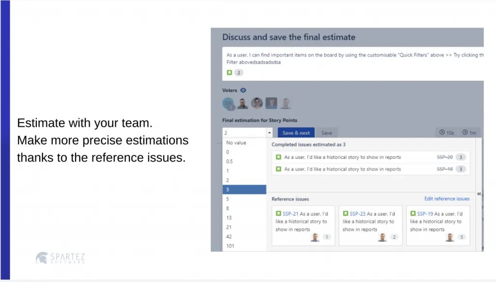Select the third voter avatar with glasses
Image resolution: width=496 pixels, height=282 pixels.
point(257,103)
